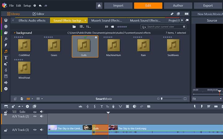This screenshot has width=223, height=139.
Task: Select the WindHowl sound effect
Action: point(24,69)
